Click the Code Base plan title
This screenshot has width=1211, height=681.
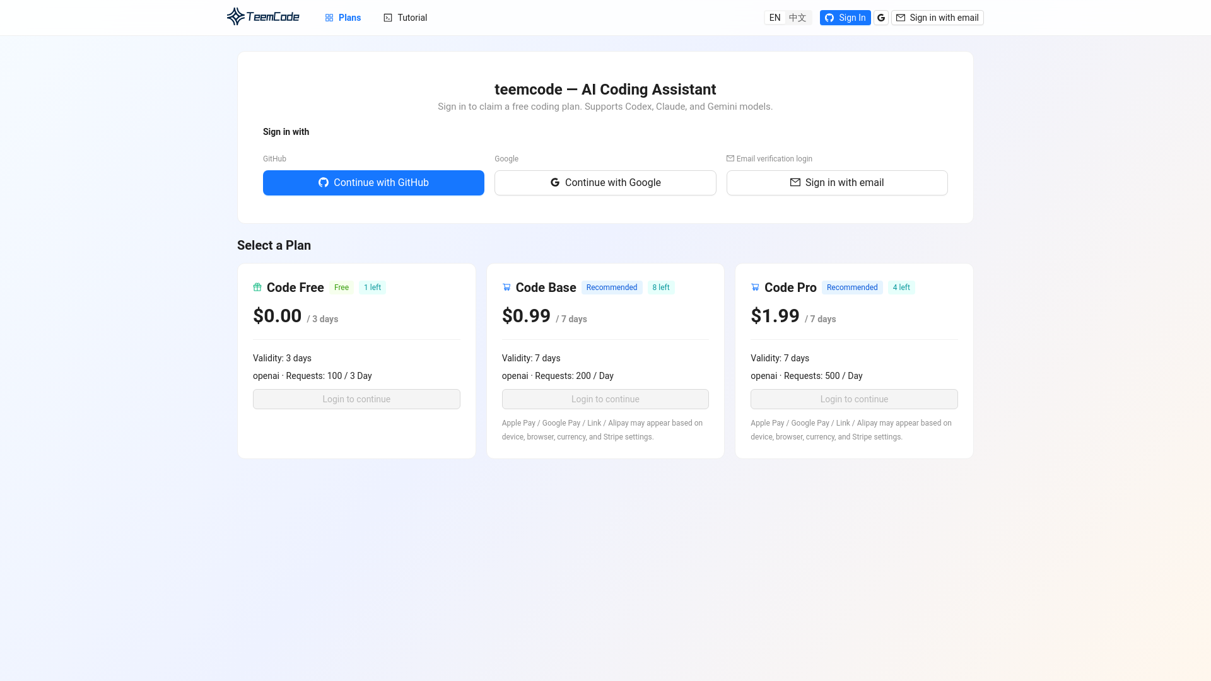546,288
